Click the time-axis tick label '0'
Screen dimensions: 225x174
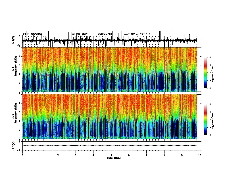coord(22,155)
